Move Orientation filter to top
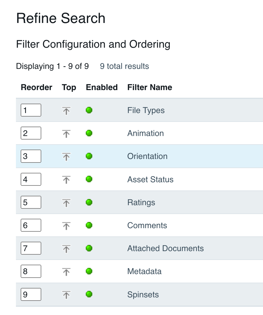The image size is (263, 315). 66,156
